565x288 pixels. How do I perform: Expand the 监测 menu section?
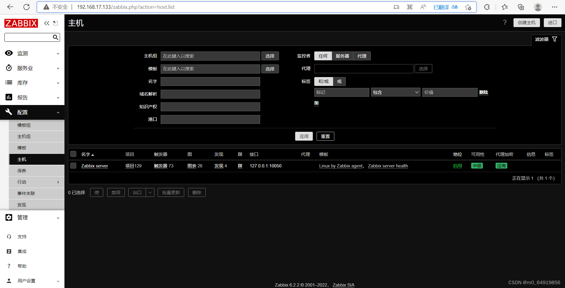point(58,54)
